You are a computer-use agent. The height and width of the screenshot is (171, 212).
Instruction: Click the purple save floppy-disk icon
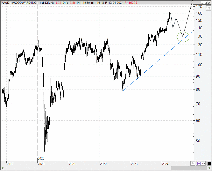point(199,164)
